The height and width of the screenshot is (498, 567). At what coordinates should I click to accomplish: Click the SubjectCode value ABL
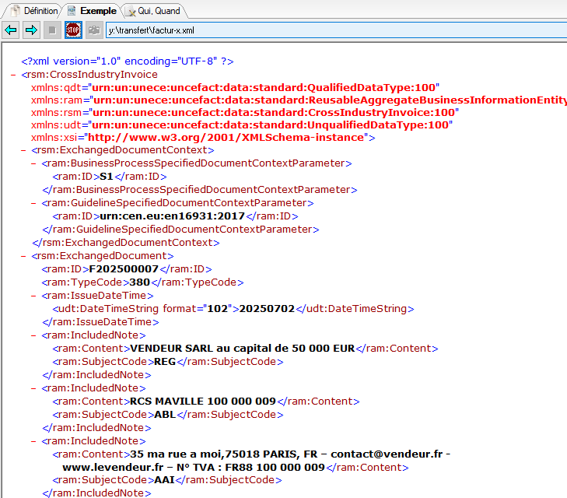tap(165, 415)
